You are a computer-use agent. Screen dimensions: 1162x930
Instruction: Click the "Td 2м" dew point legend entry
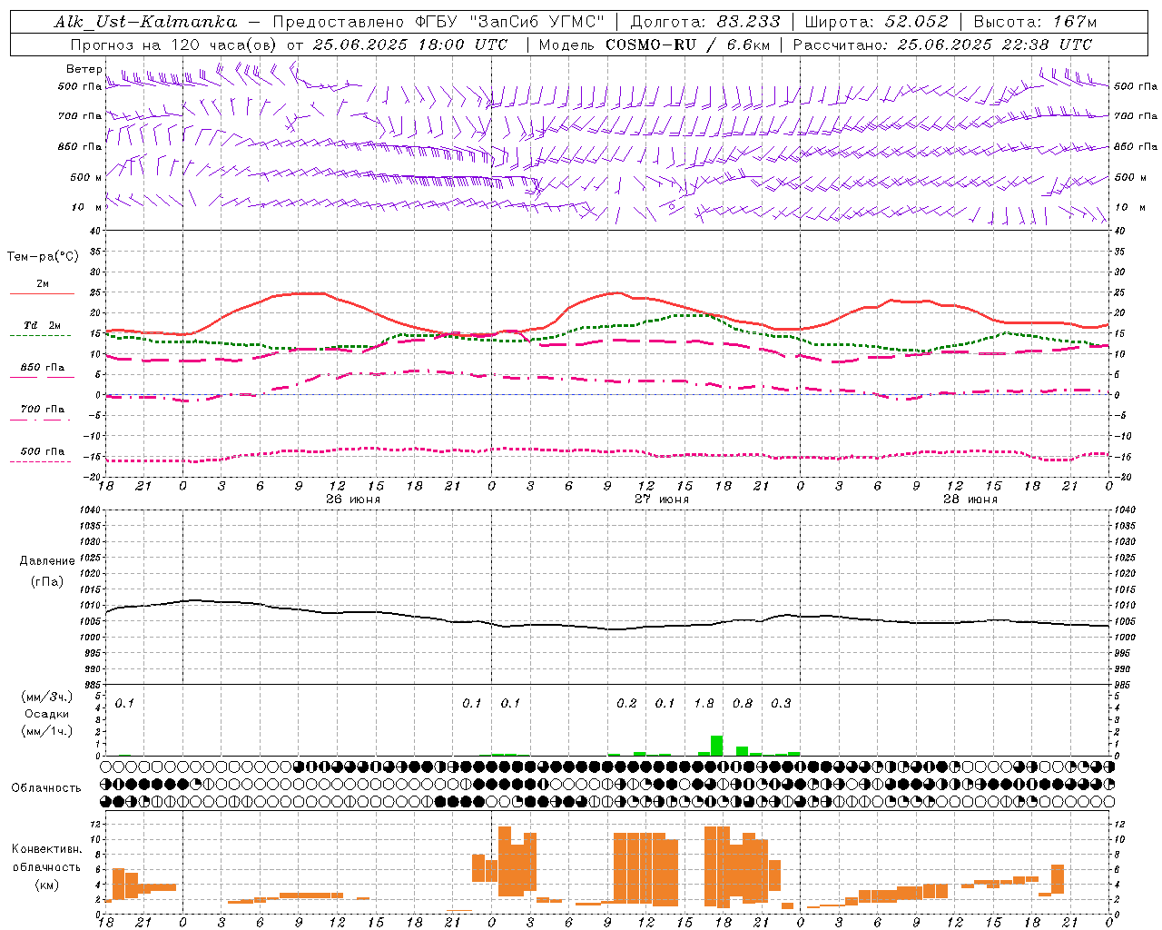coord(43,325)
